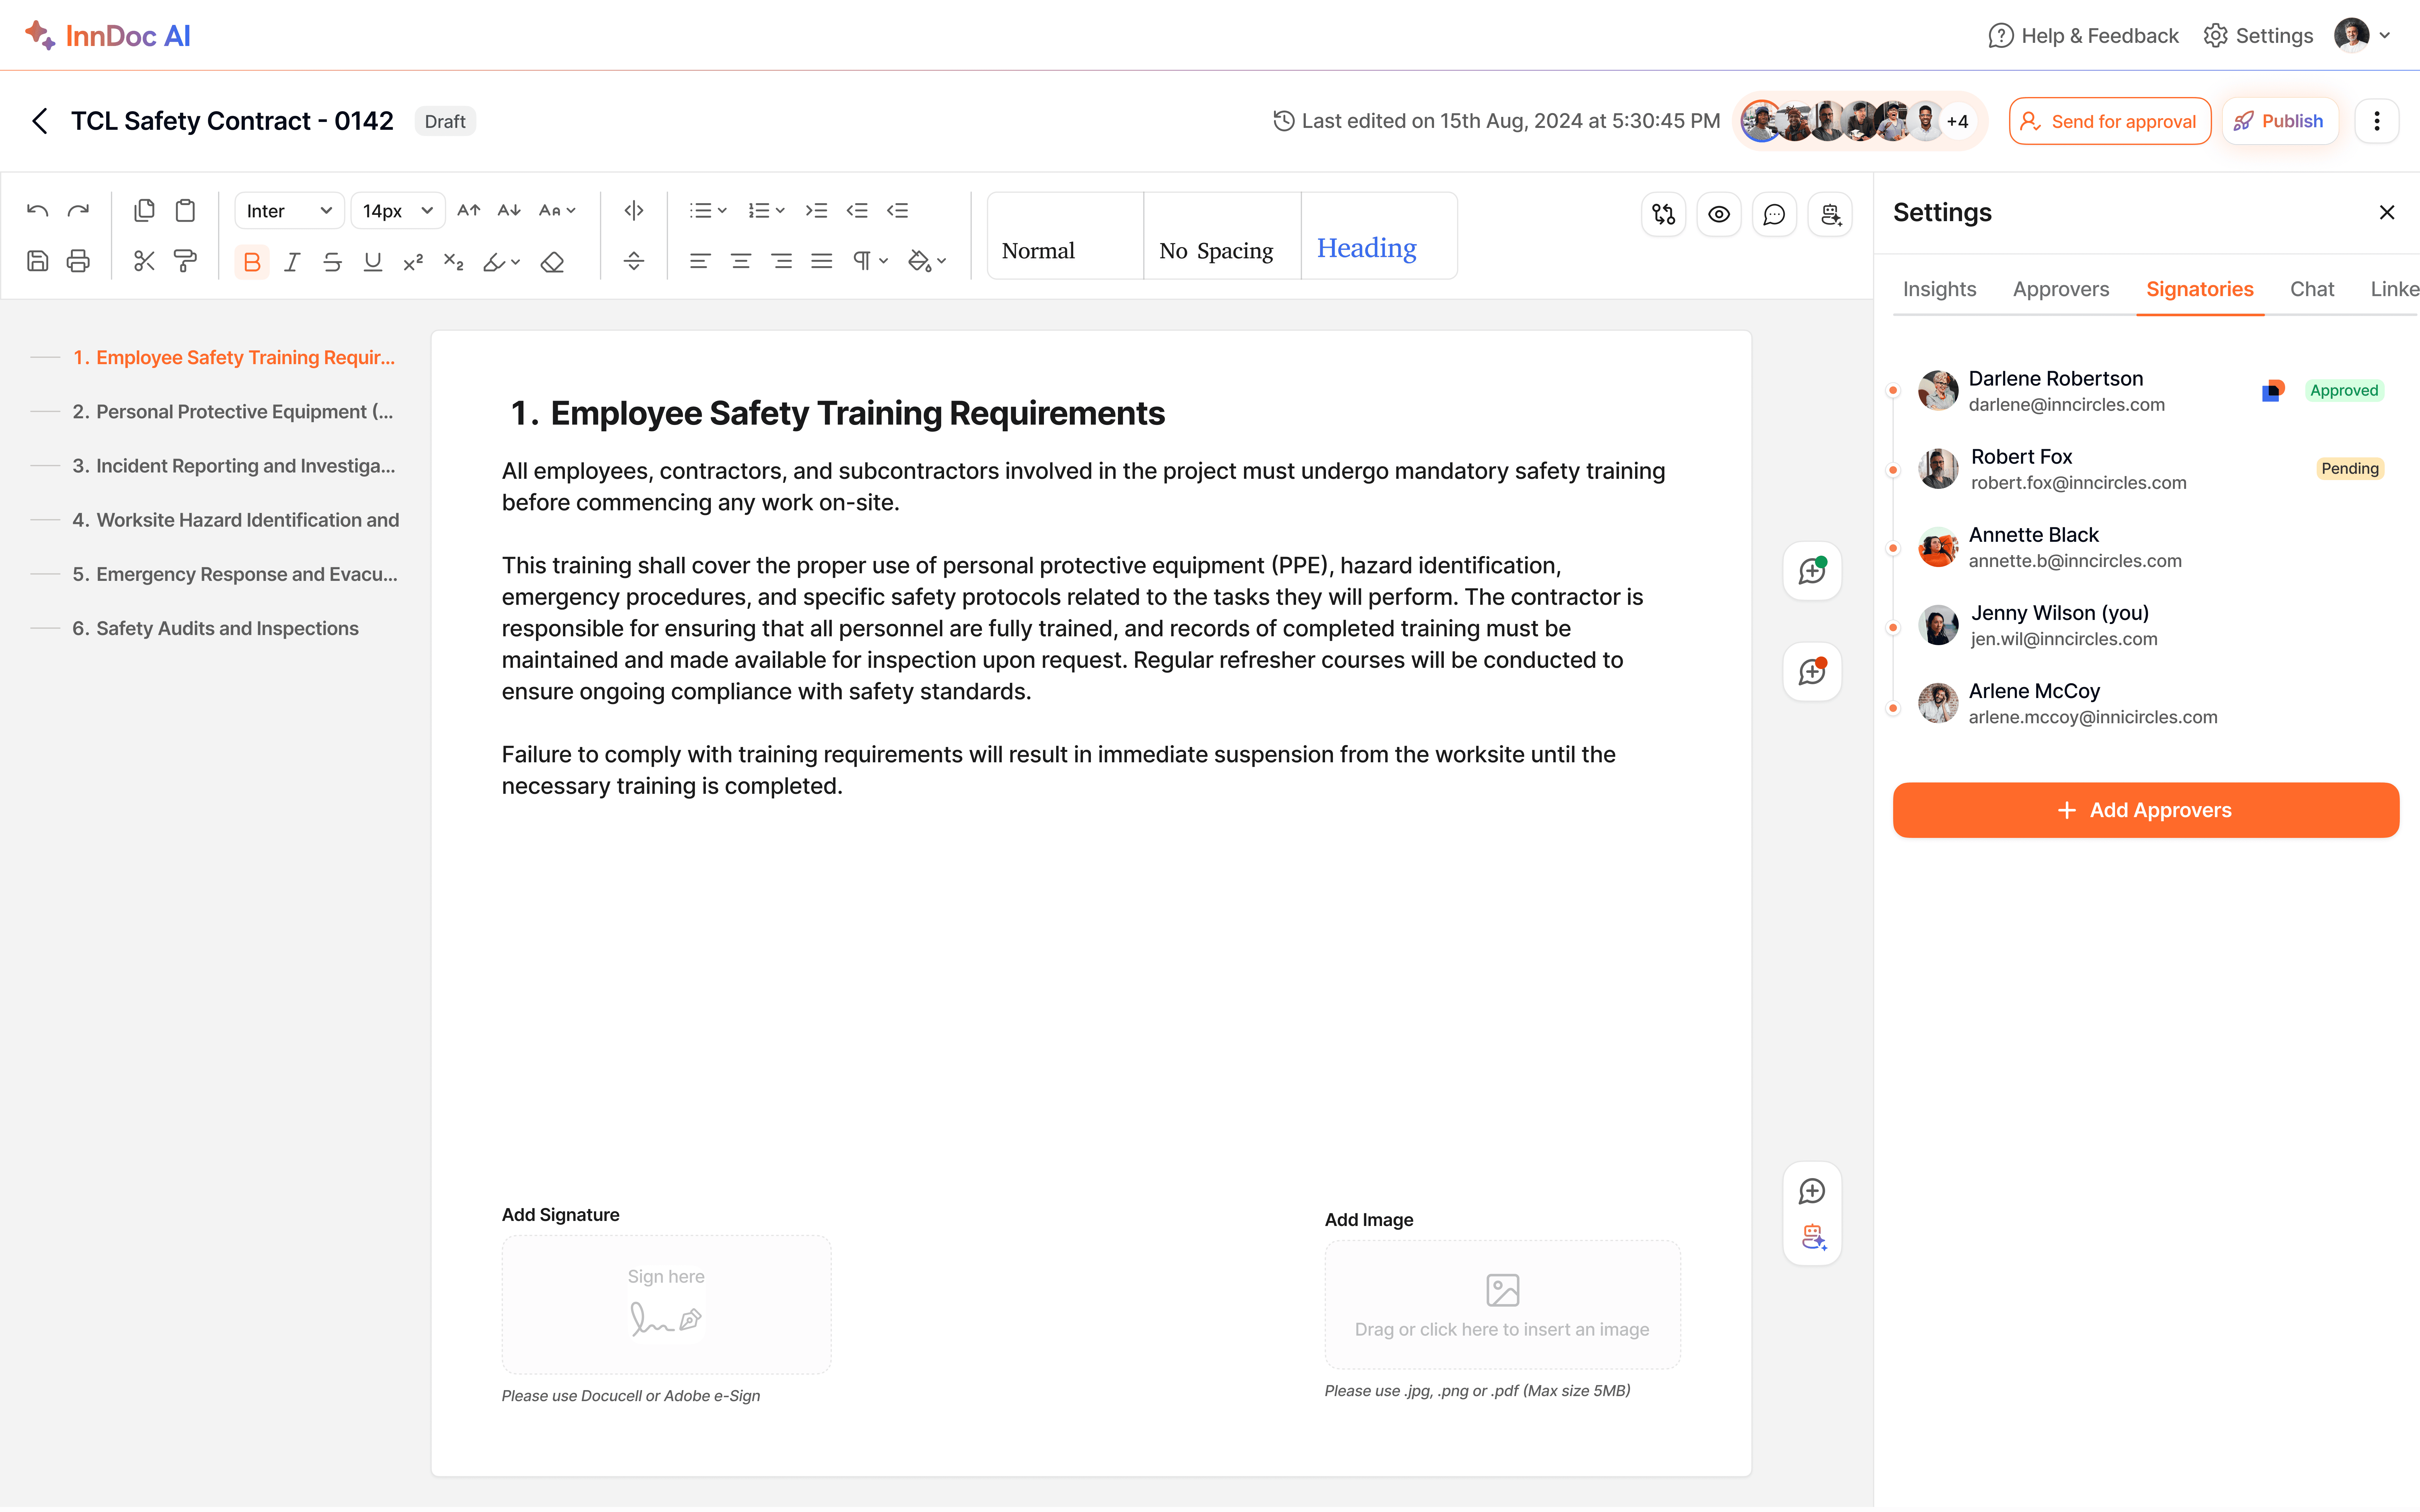Image resolution: width=2420 pixels, height=1512 pixels.
Task: Open the comments speech bubble icon
Action: point(1774,214)
